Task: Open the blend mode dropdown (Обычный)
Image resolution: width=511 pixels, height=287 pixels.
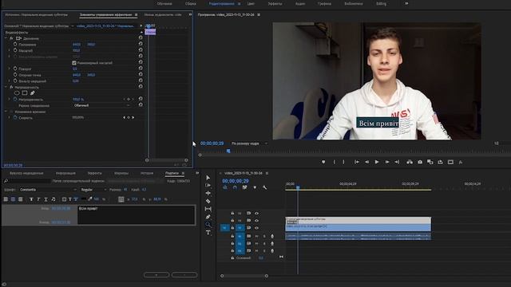Action: (101, 105)
